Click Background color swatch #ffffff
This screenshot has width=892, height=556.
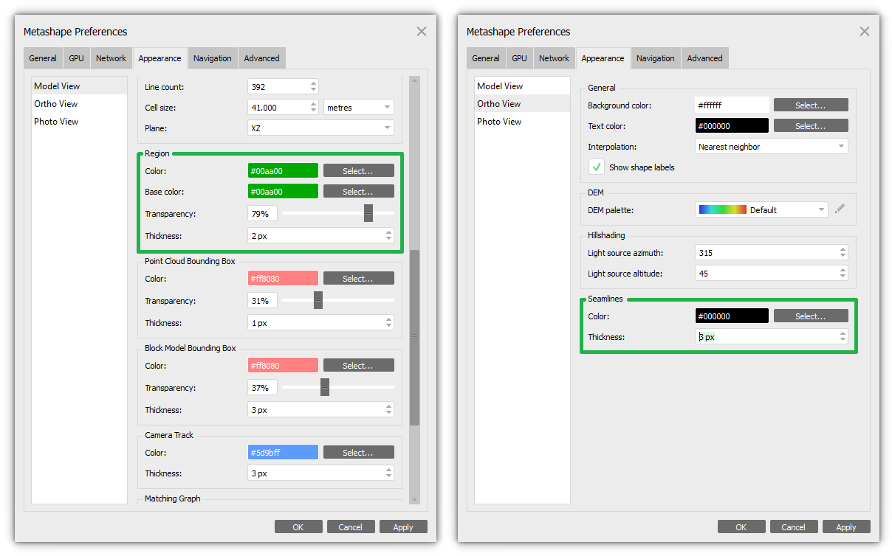[x=732, y=105]
